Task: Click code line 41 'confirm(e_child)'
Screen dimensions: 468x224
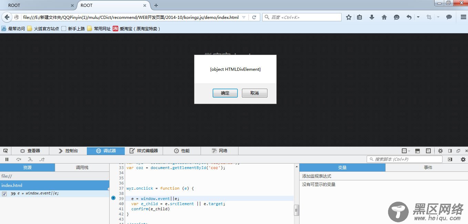Action: (x=151, y=209)
